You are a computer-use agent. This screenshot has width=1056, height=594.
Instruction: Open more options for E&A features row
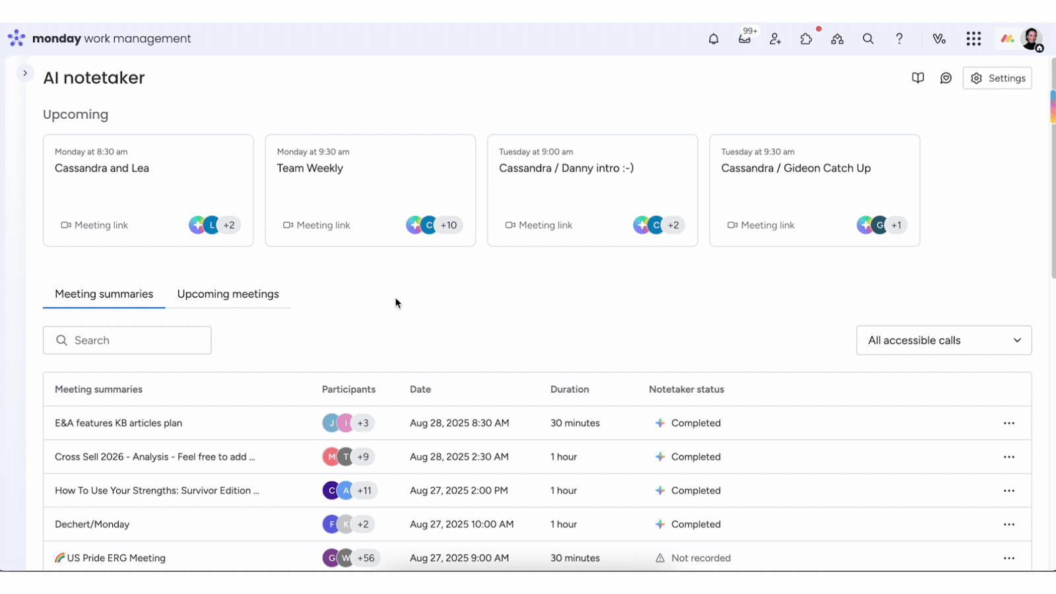[1008, 423]
